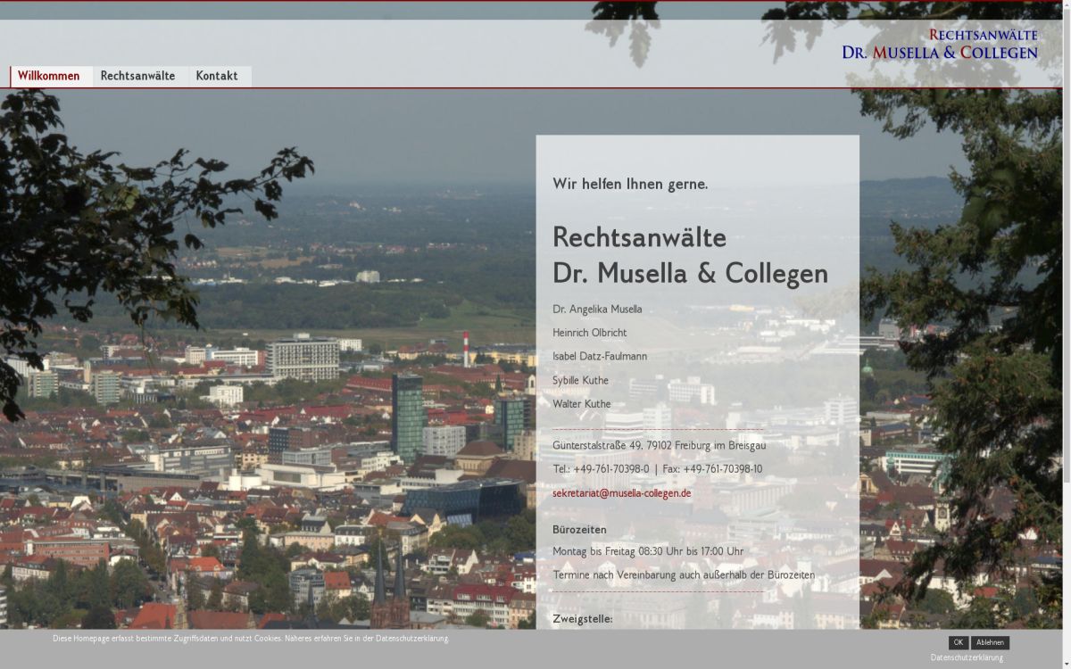This screenshot has width=1071, height=669.
Task: Select the Willkommen tab
Action: (x=50, y=76)
